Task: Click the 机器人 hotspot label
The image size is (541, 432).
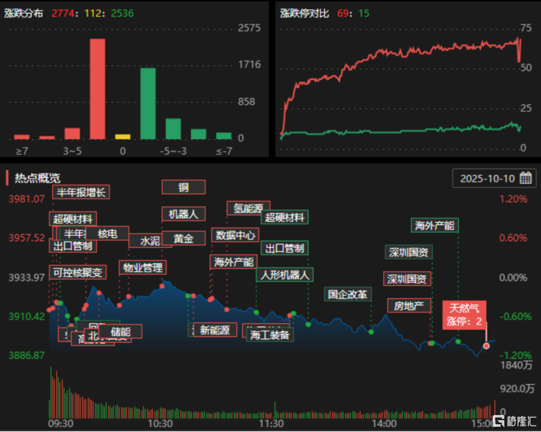Action: click(183, 214)
